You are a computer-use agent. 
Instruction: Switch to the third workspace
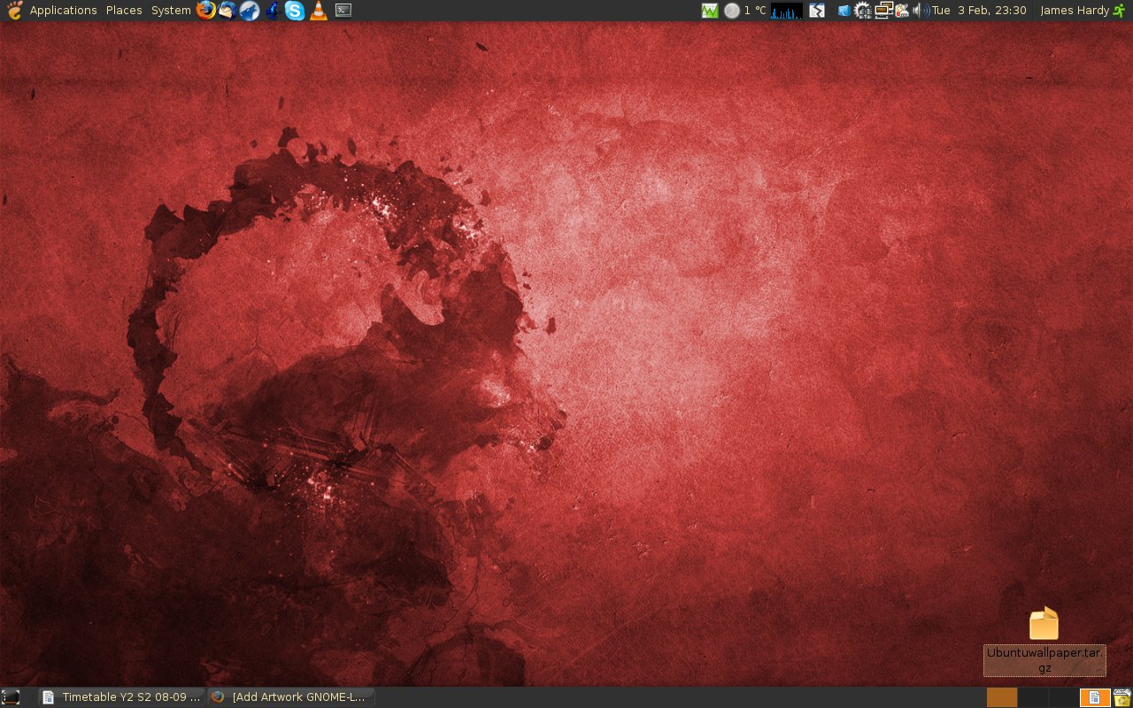click(1062, 697)
